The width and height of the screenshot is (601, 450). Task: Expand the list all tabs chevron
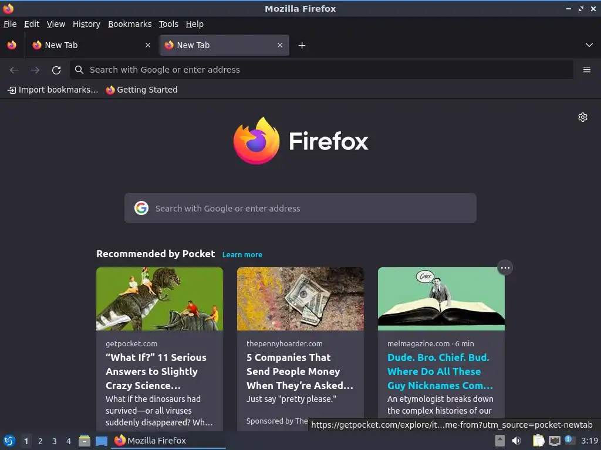pos(589,45)
